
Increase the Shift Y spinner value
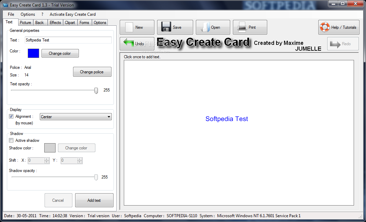tap(80, 159)
